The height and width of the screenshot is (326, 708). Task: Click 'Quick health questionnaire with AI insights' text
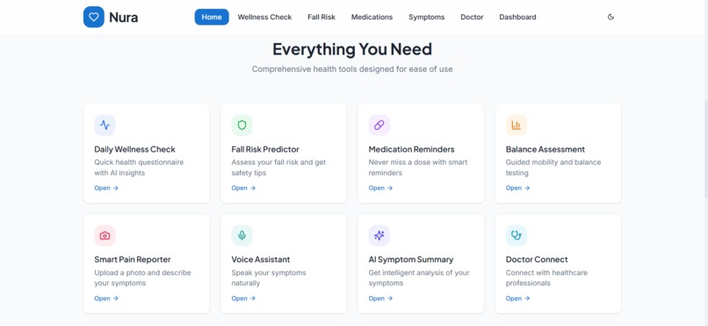[139, 167]
